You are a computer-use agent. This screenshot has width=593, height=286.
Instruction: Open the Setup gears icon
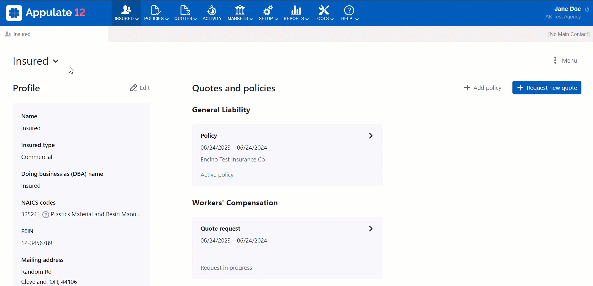(268, 10)
